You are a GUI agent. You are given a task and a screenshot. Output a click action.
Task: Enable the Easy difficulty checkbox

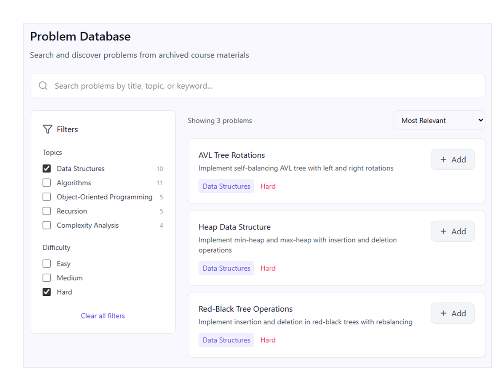coord(47,264)
